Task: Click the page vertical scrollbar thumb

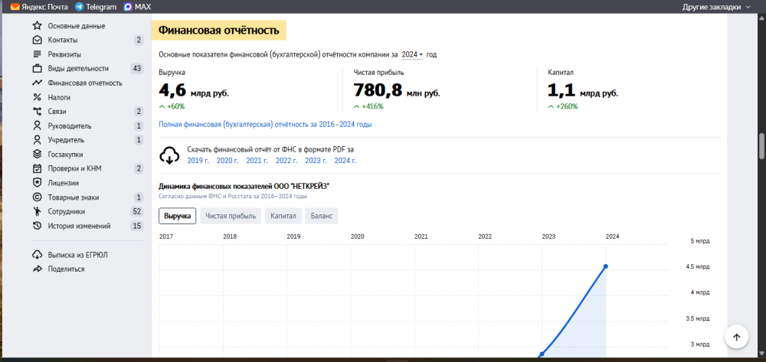Action: click(761, 144)
